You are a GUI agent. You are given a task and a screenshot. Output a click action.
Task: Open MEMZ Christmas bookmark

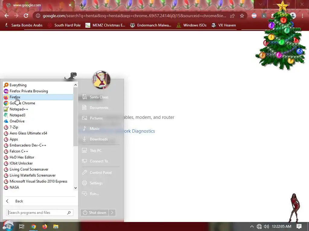(105, 25)
